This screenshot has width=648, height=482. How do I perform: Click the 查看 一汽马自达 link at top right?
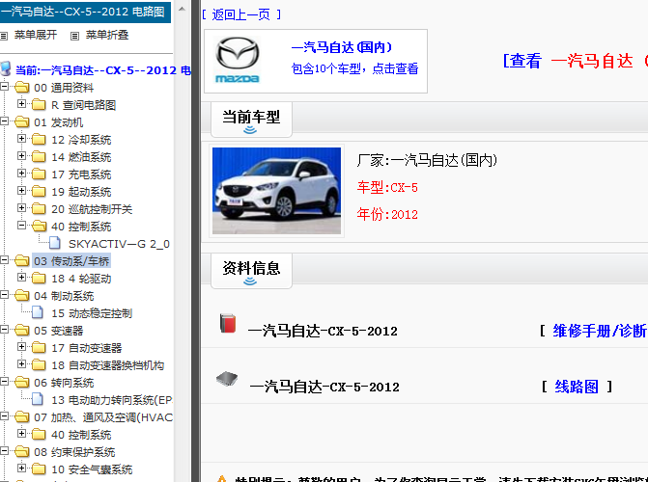point(575,61)
